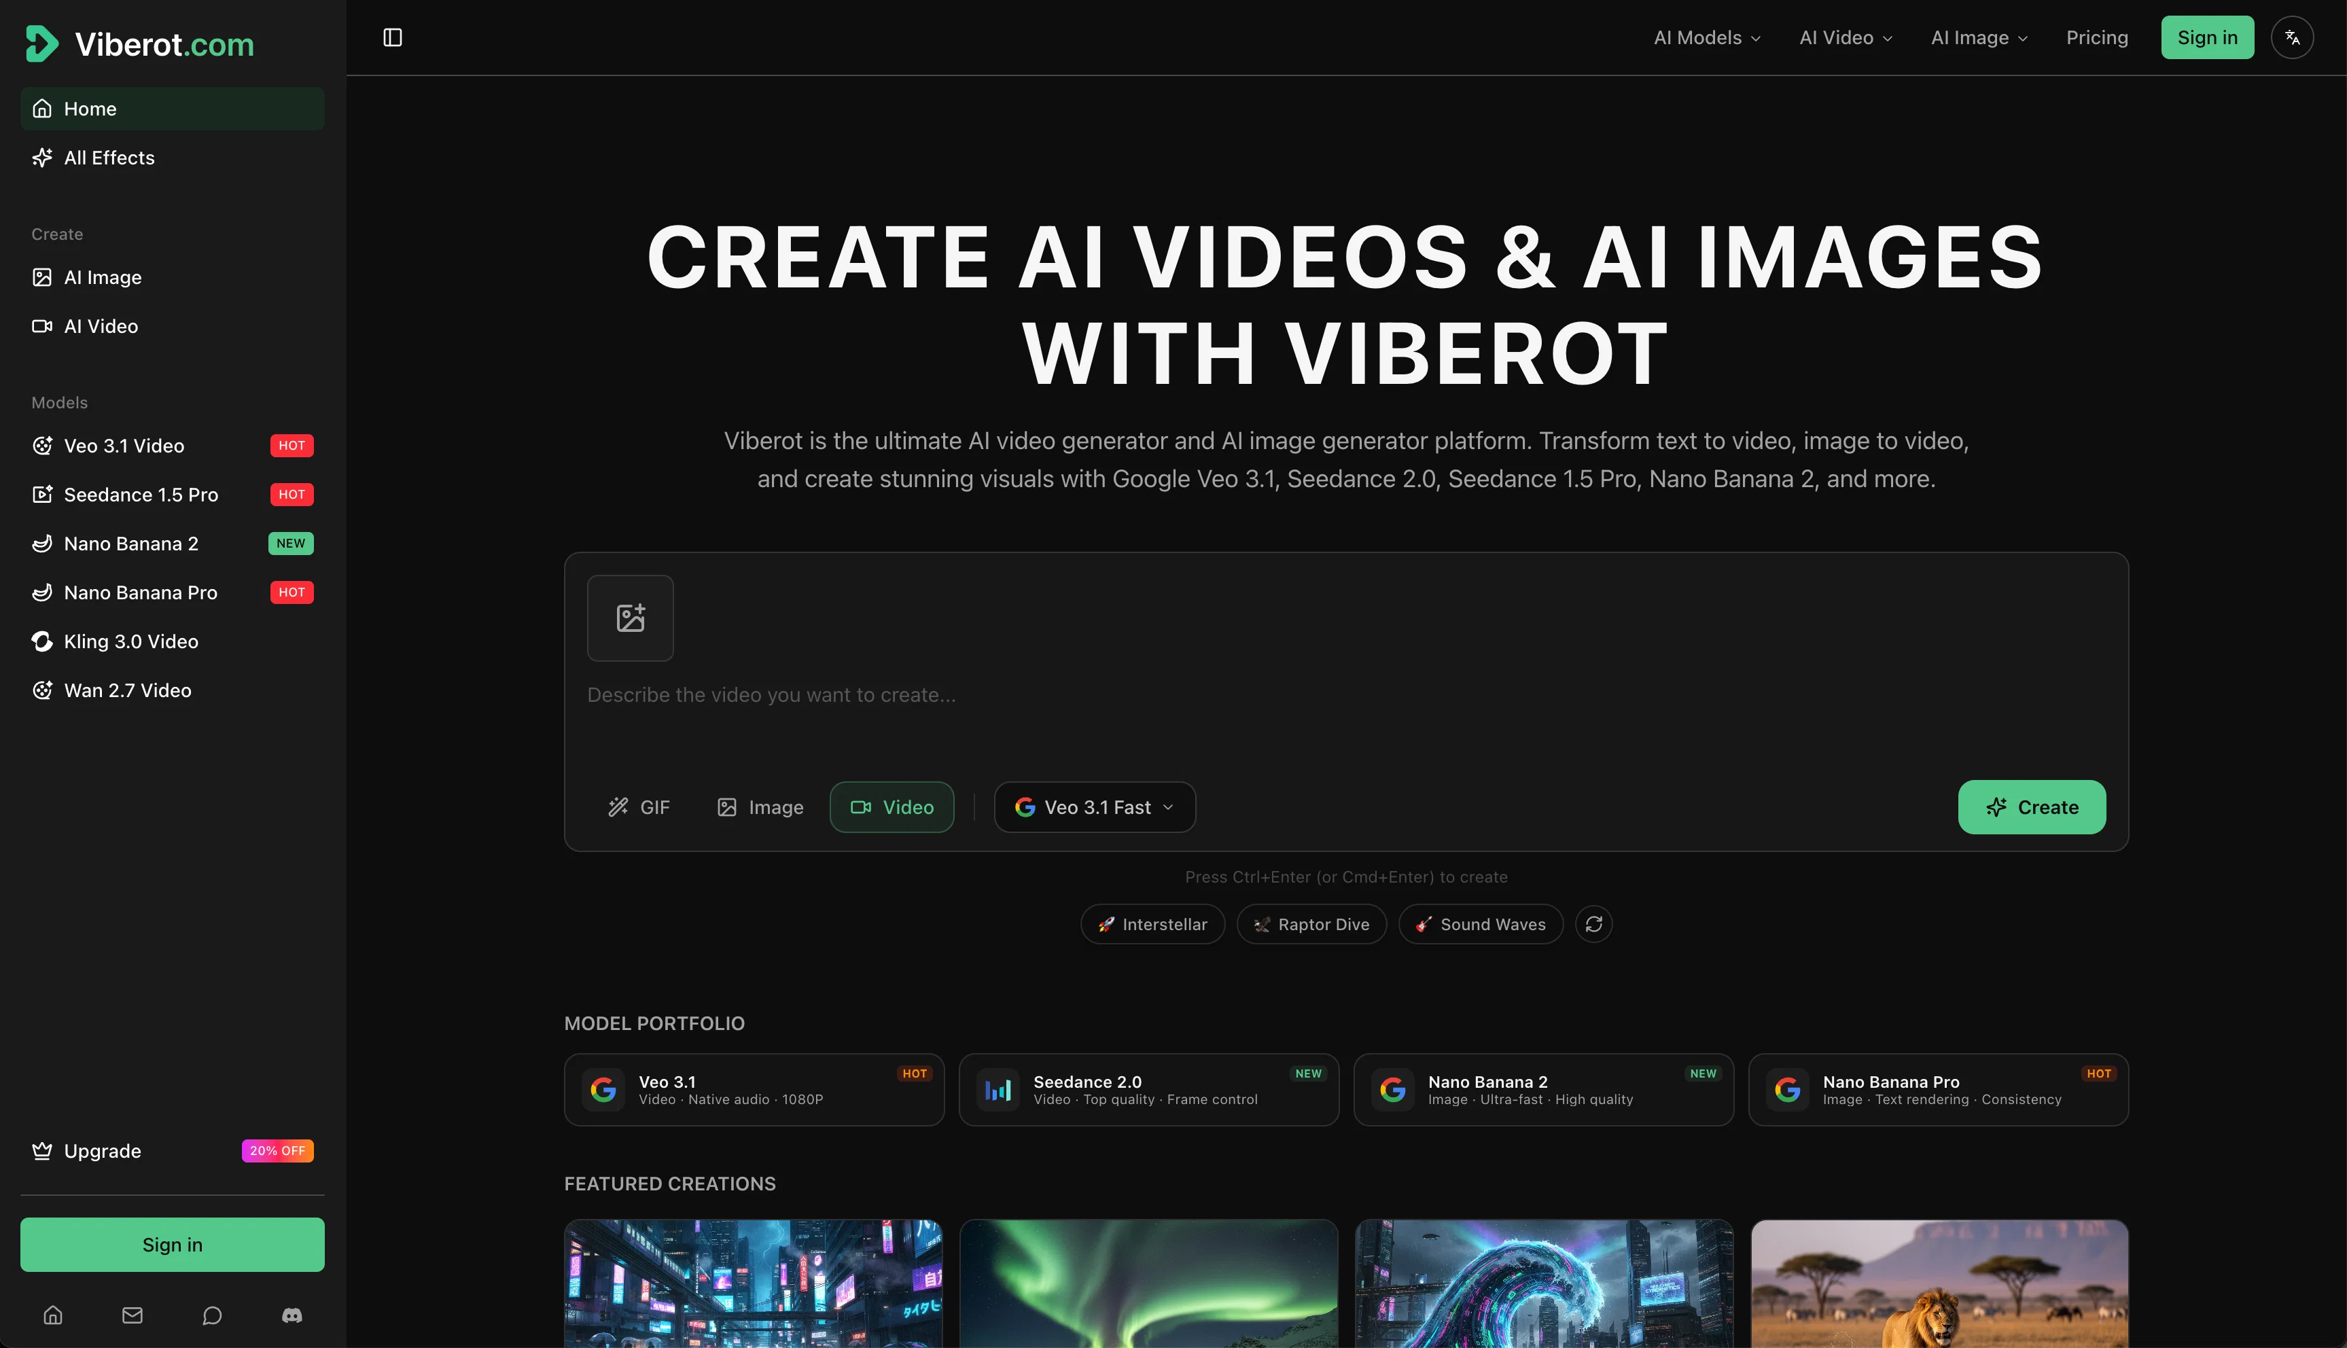Click the HOT badge beside Nano Banana Pro in sidebar
2347x1348 pixels.
[292, 592]
